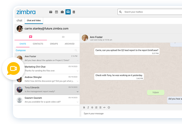This screenshot has height=124, width=182.
Task: Expand options chevron for Tony Edwards chat
Action: [77, 92]
